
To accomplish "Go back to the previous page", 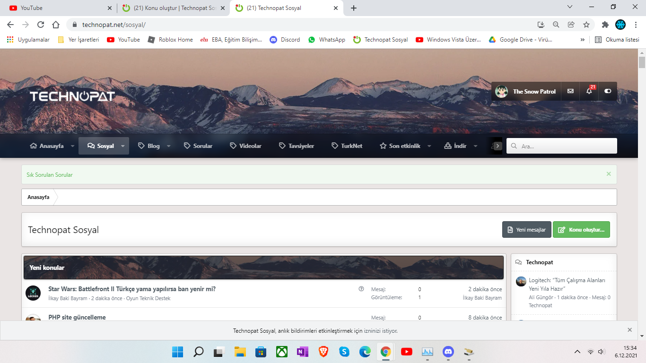I will [x=10, y=25].
